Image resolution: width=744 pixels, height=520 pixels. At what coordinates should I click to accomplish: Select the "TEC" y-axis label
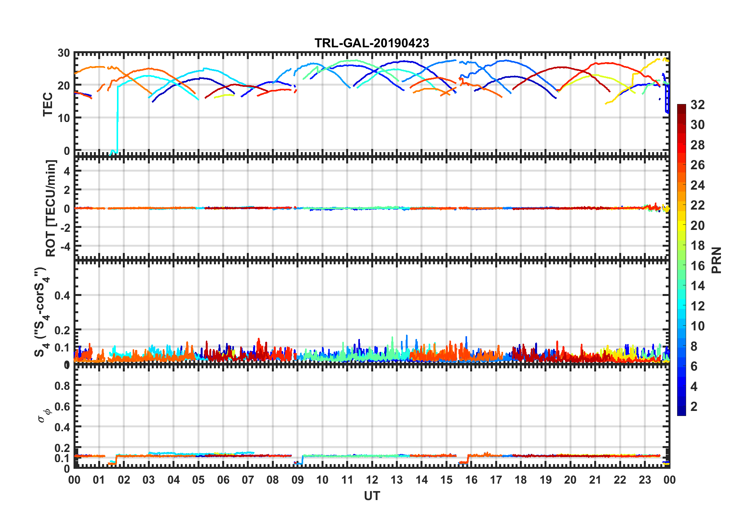point(48,104)
